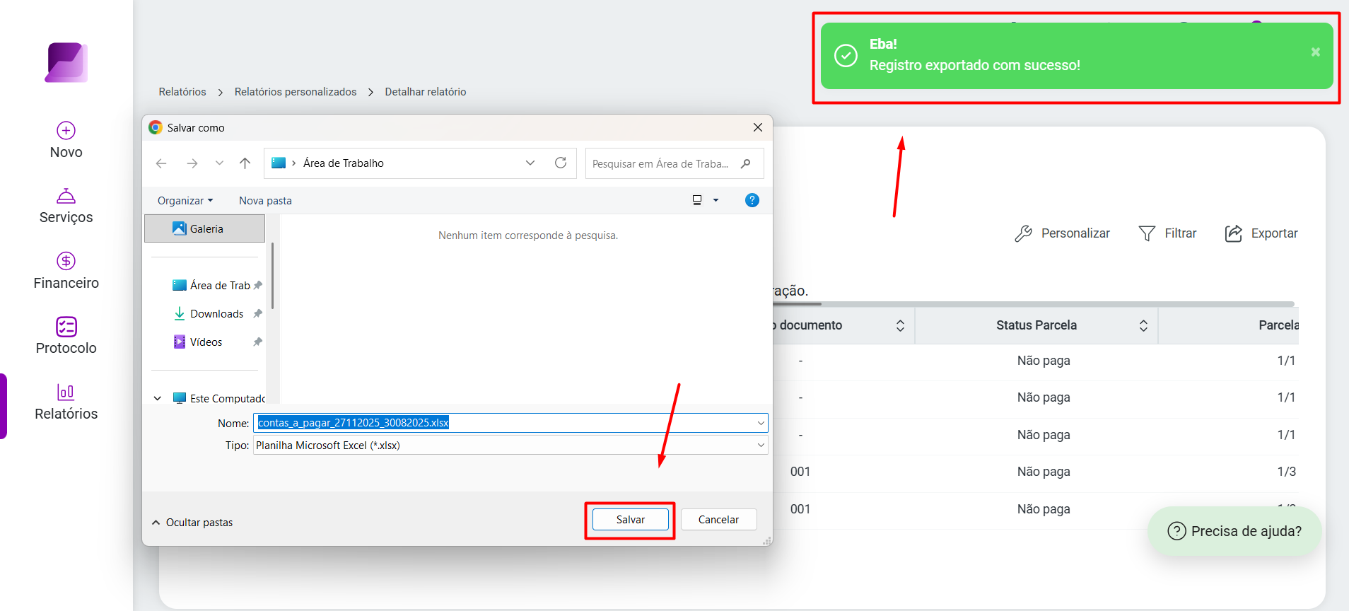Create a Nova pasta

coord(265,201)
